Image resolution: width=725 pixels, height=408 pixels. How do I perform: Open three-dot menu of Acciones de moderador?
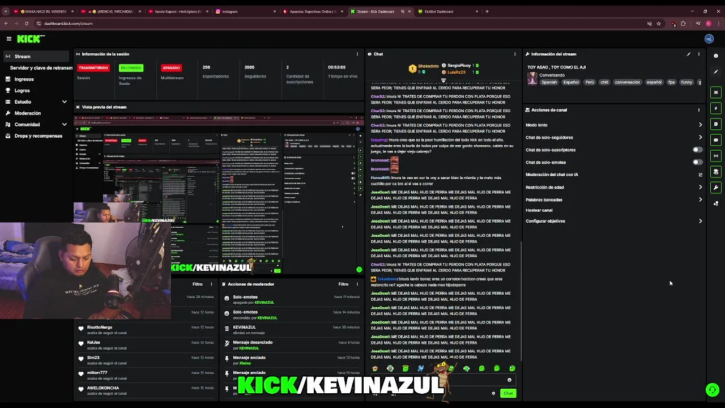[x=357, y=284]
